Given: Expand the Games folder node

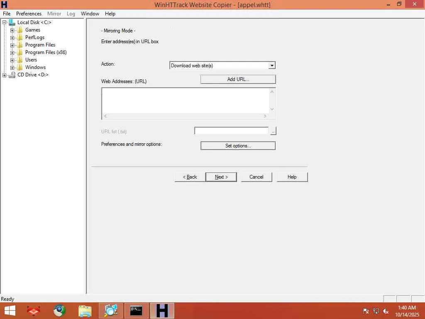Looking at the screenshot, I should 12,30.
